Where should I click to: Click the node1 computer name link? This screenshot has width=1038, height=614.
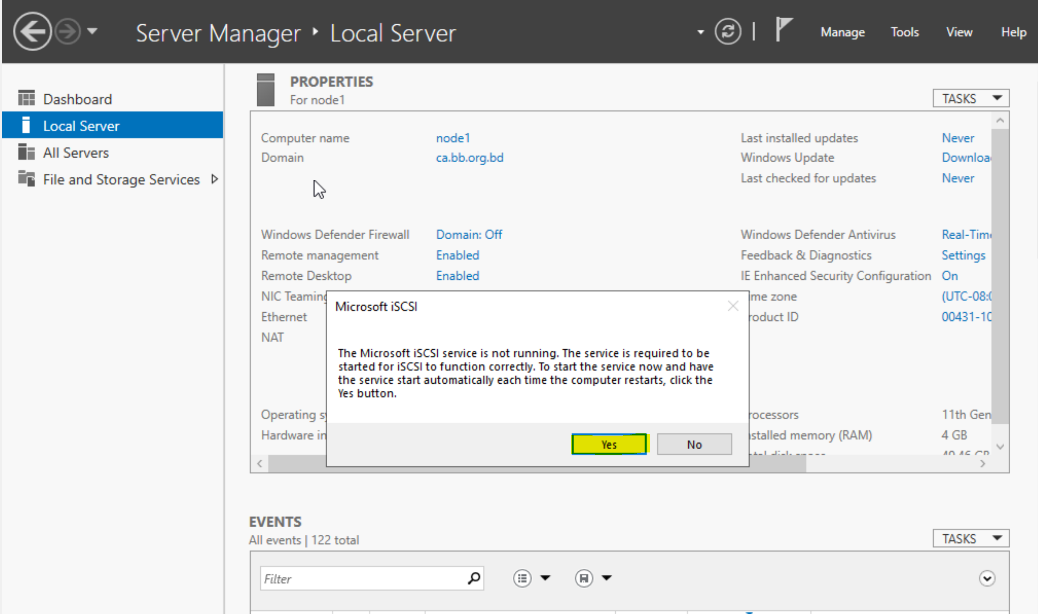pos(453,138)
